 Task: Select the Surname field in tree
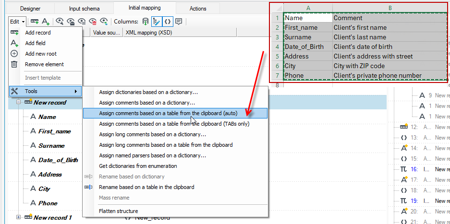[51, 145]
